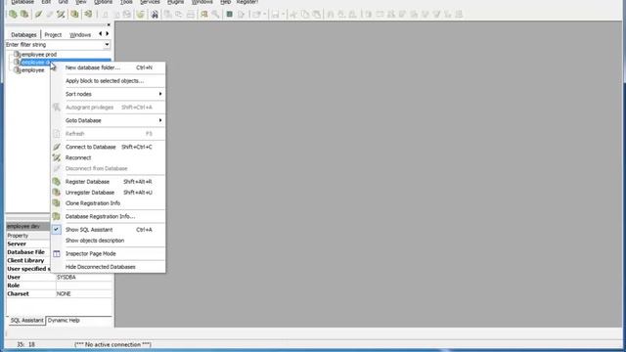
Task: Click the Charset property label
Action: tap(18, 293)
